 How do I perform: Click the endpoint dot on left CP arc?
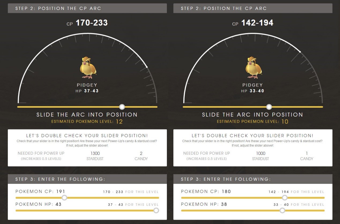[147, 67]
